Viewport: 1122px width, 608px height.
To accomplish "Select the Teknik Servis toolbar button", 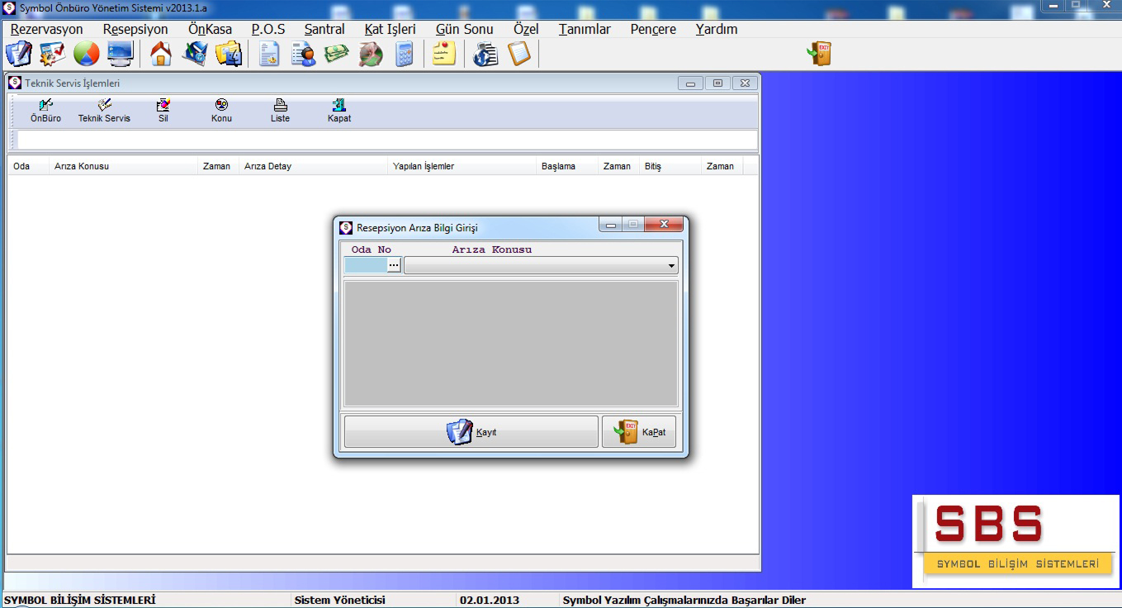I will point(104,111).
